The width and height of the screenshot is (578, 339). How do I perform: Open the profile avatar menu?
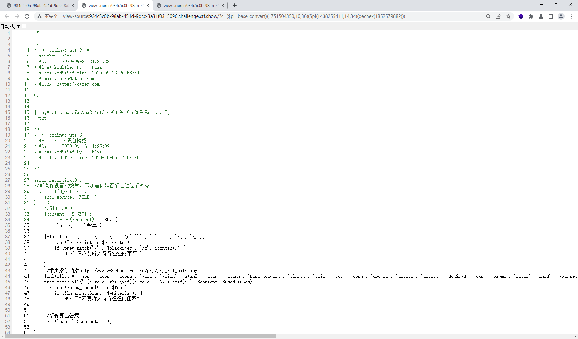point(561,16)
